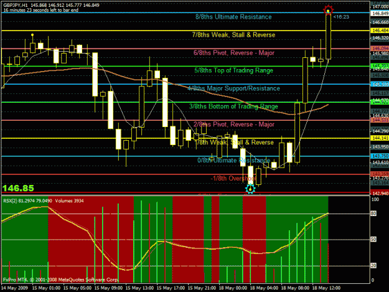Select the 144.290 value on the price axis
Viewport: 389px width, 292px height.
[x=380, y=131]
